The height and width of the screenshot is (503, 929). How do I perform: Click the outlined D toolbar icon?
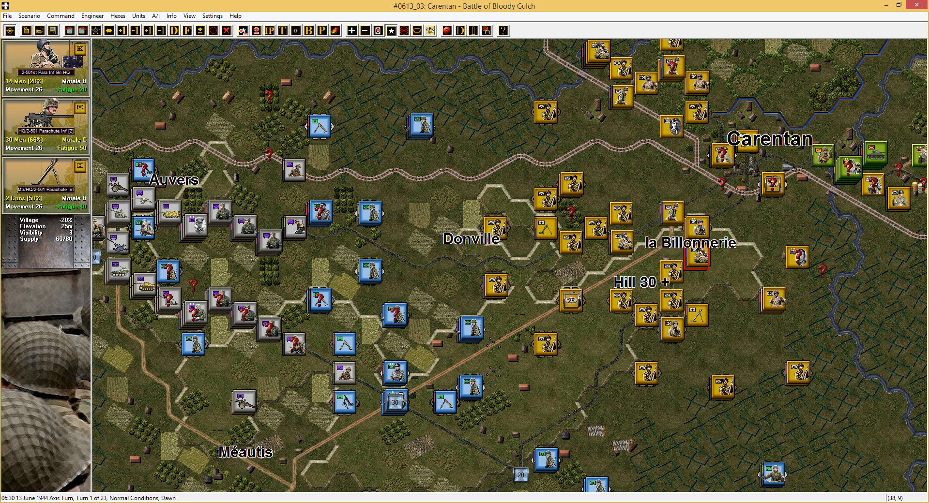460,31
